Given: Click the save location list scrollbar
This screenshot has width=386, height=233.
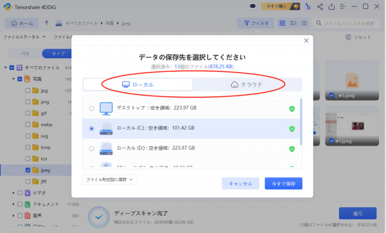Looking at the screenshot, I should 301,121.
